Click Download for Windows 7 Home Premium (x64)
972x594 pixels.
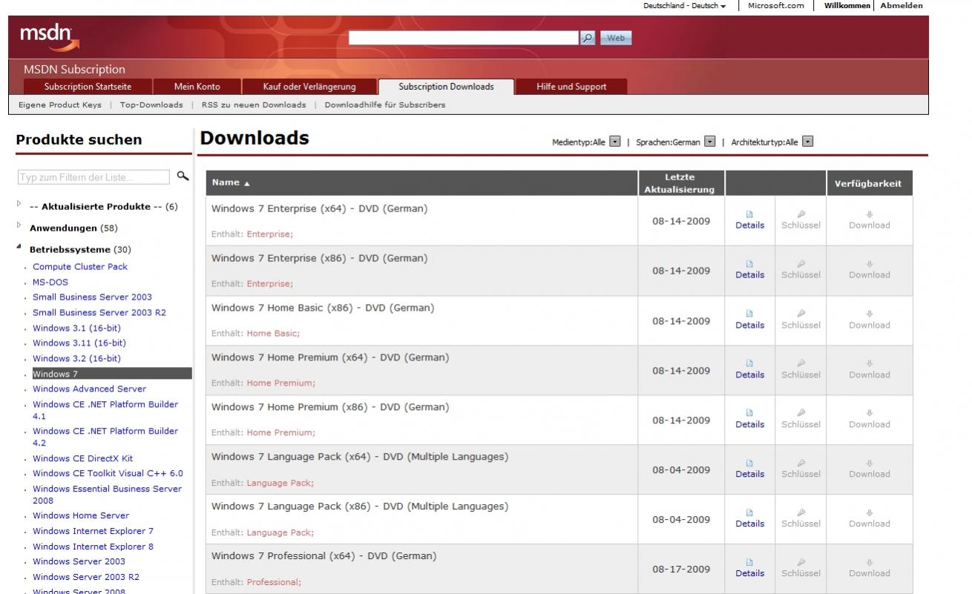click(x=869, y=370)
